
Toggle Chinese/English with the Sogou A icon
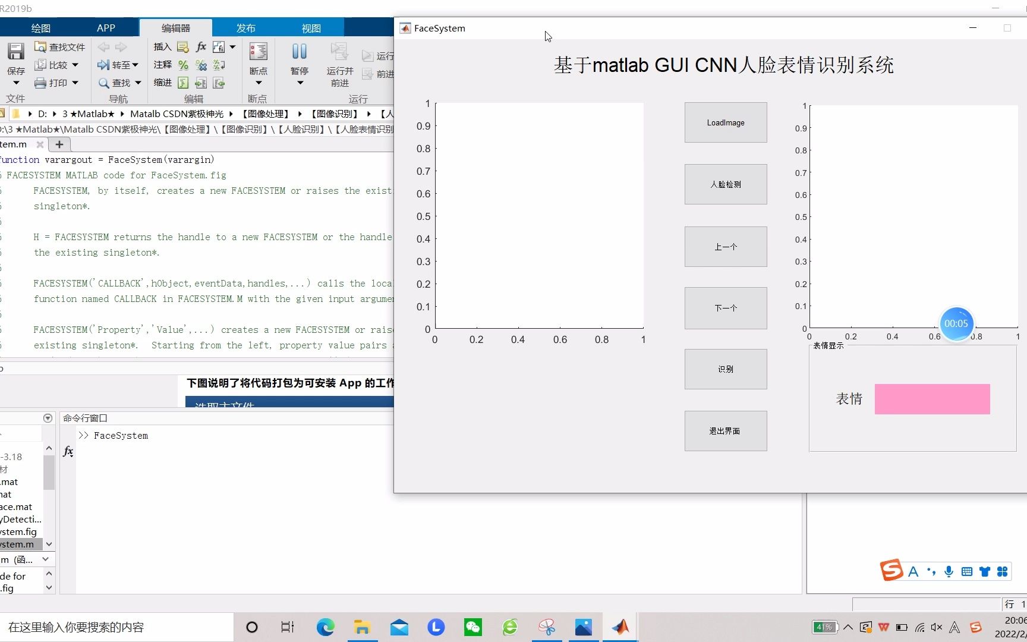(x=914, y=571)
